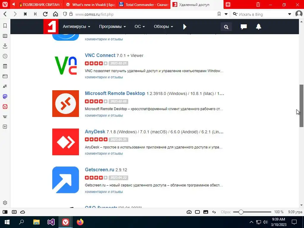This screenshot has height=228, width=304.
Task: Open site notifications bell
Action: [x=259, y=27]
